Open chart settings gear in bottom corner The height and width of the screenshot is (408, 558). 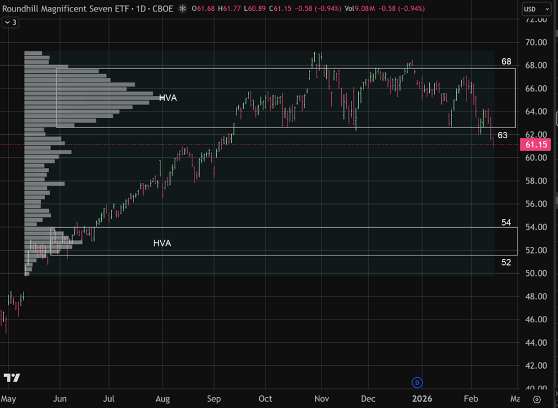pos(537,399)
